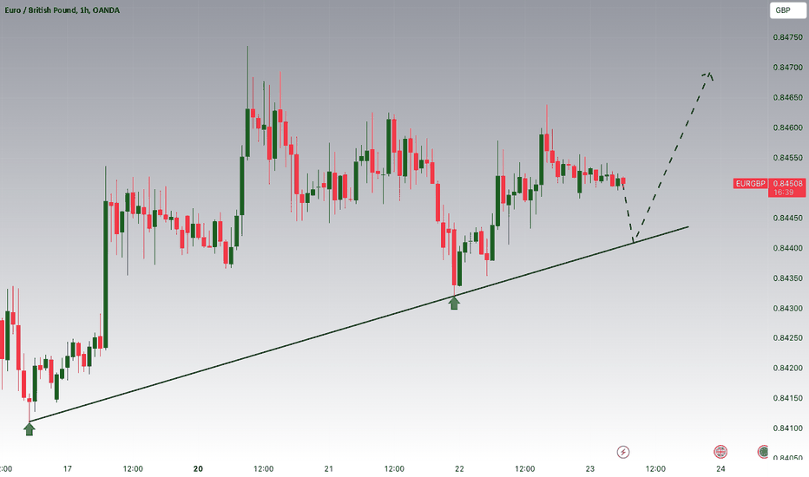Click the 0.84700 price axis label
This screenshot has width=809, height=477.
click(x=787, y=68)
